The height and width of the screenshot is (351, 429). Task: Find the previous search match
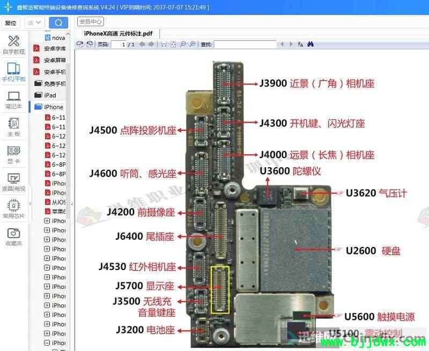(x=282, y=44)
